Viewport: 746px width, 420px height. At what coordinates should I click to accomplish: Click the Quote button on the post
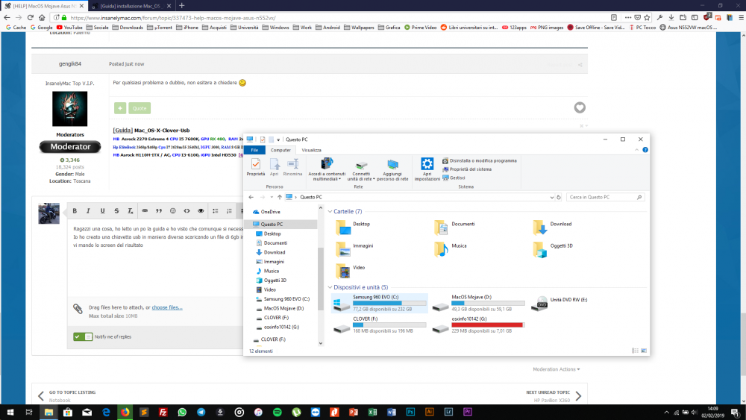[140, 108]
